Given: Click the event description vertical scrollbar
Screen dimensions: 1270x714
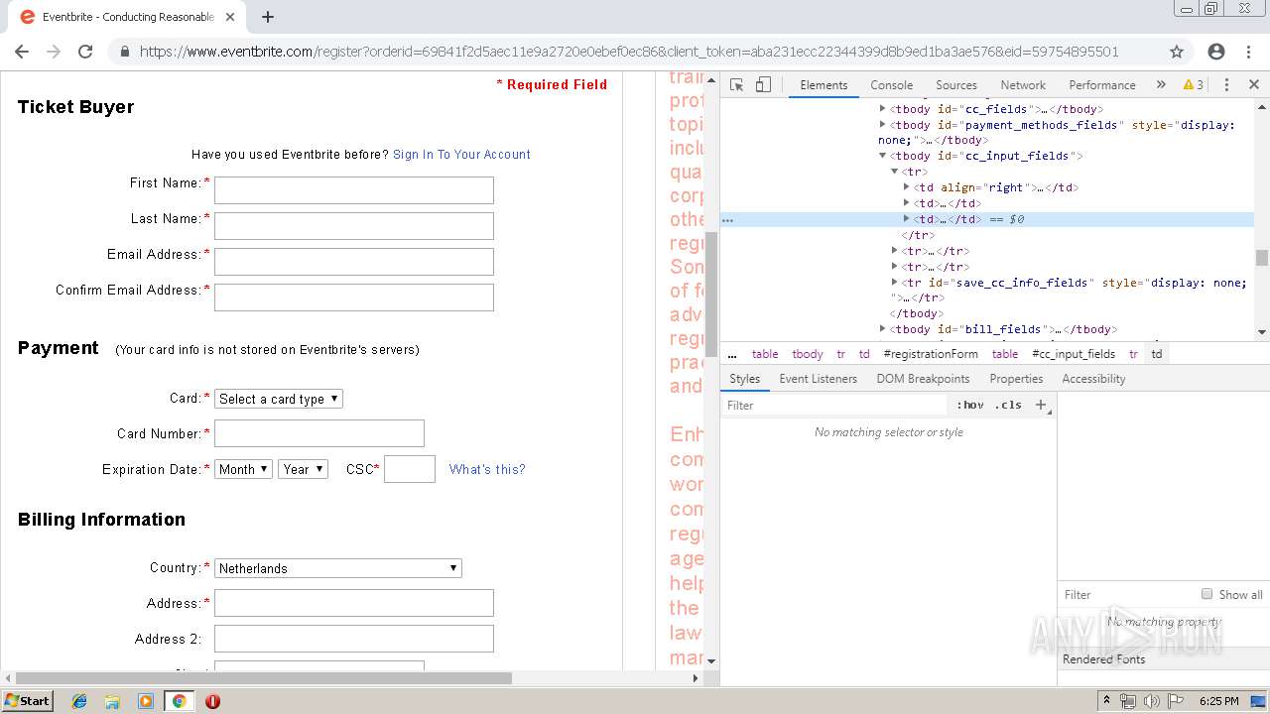Looking at the screenshot, I should (710, 295).
